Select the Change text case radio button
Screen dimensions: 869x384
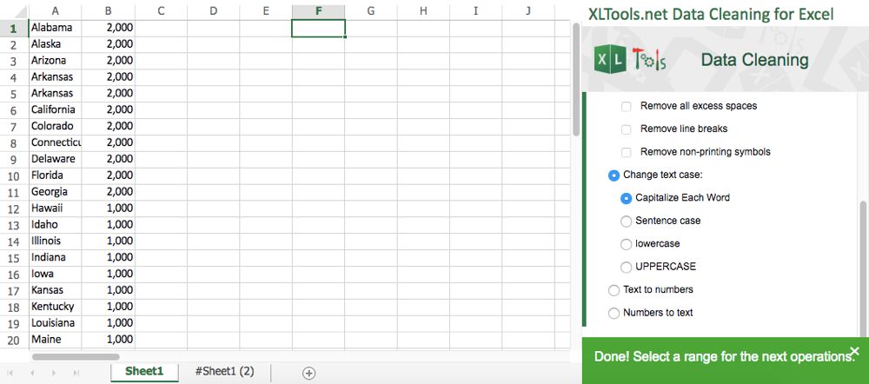tap(614, 175)
